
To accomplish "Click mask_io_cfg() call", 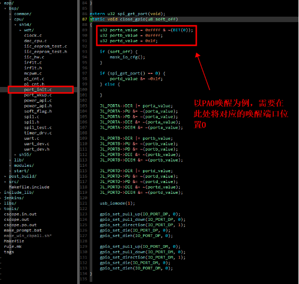I will point(127,57).
